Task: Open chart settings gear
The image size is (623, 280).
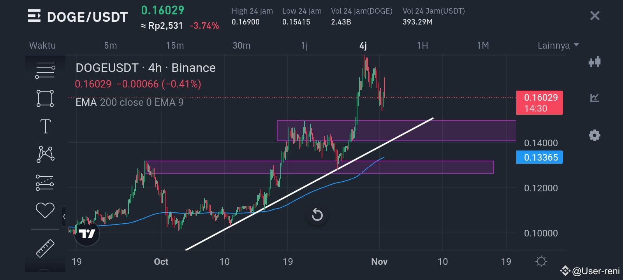Action: (x=595, y=135)
